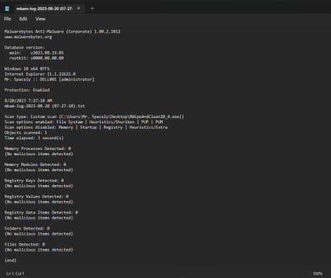Open the View menu

[x=40, y=19]
